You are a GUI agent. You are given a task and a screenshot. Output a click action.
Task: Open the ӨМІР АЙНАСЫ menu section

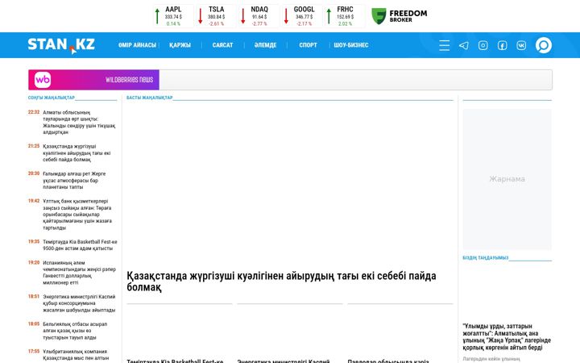coord(137,45)
